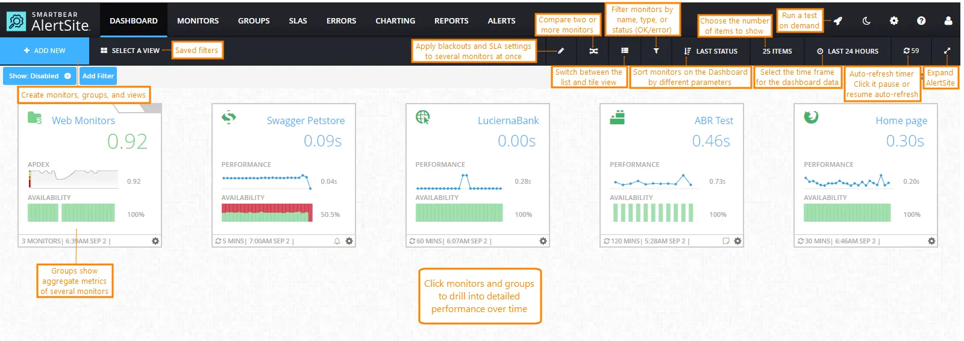
Task: Click the SmartBear AlertSite logo
Action: pyautogui.click(x=48, y=21)
